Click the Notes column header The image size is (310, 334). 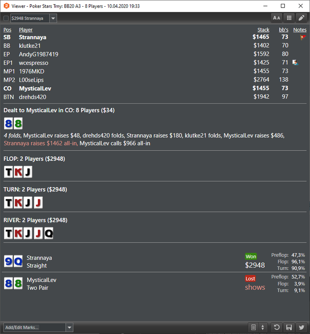click(x=300, y=30)
